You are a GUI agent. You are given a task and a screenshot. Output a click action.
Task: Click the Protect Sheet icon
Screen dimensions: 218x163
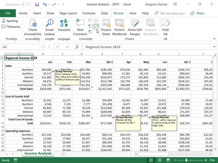pos(106,23)
